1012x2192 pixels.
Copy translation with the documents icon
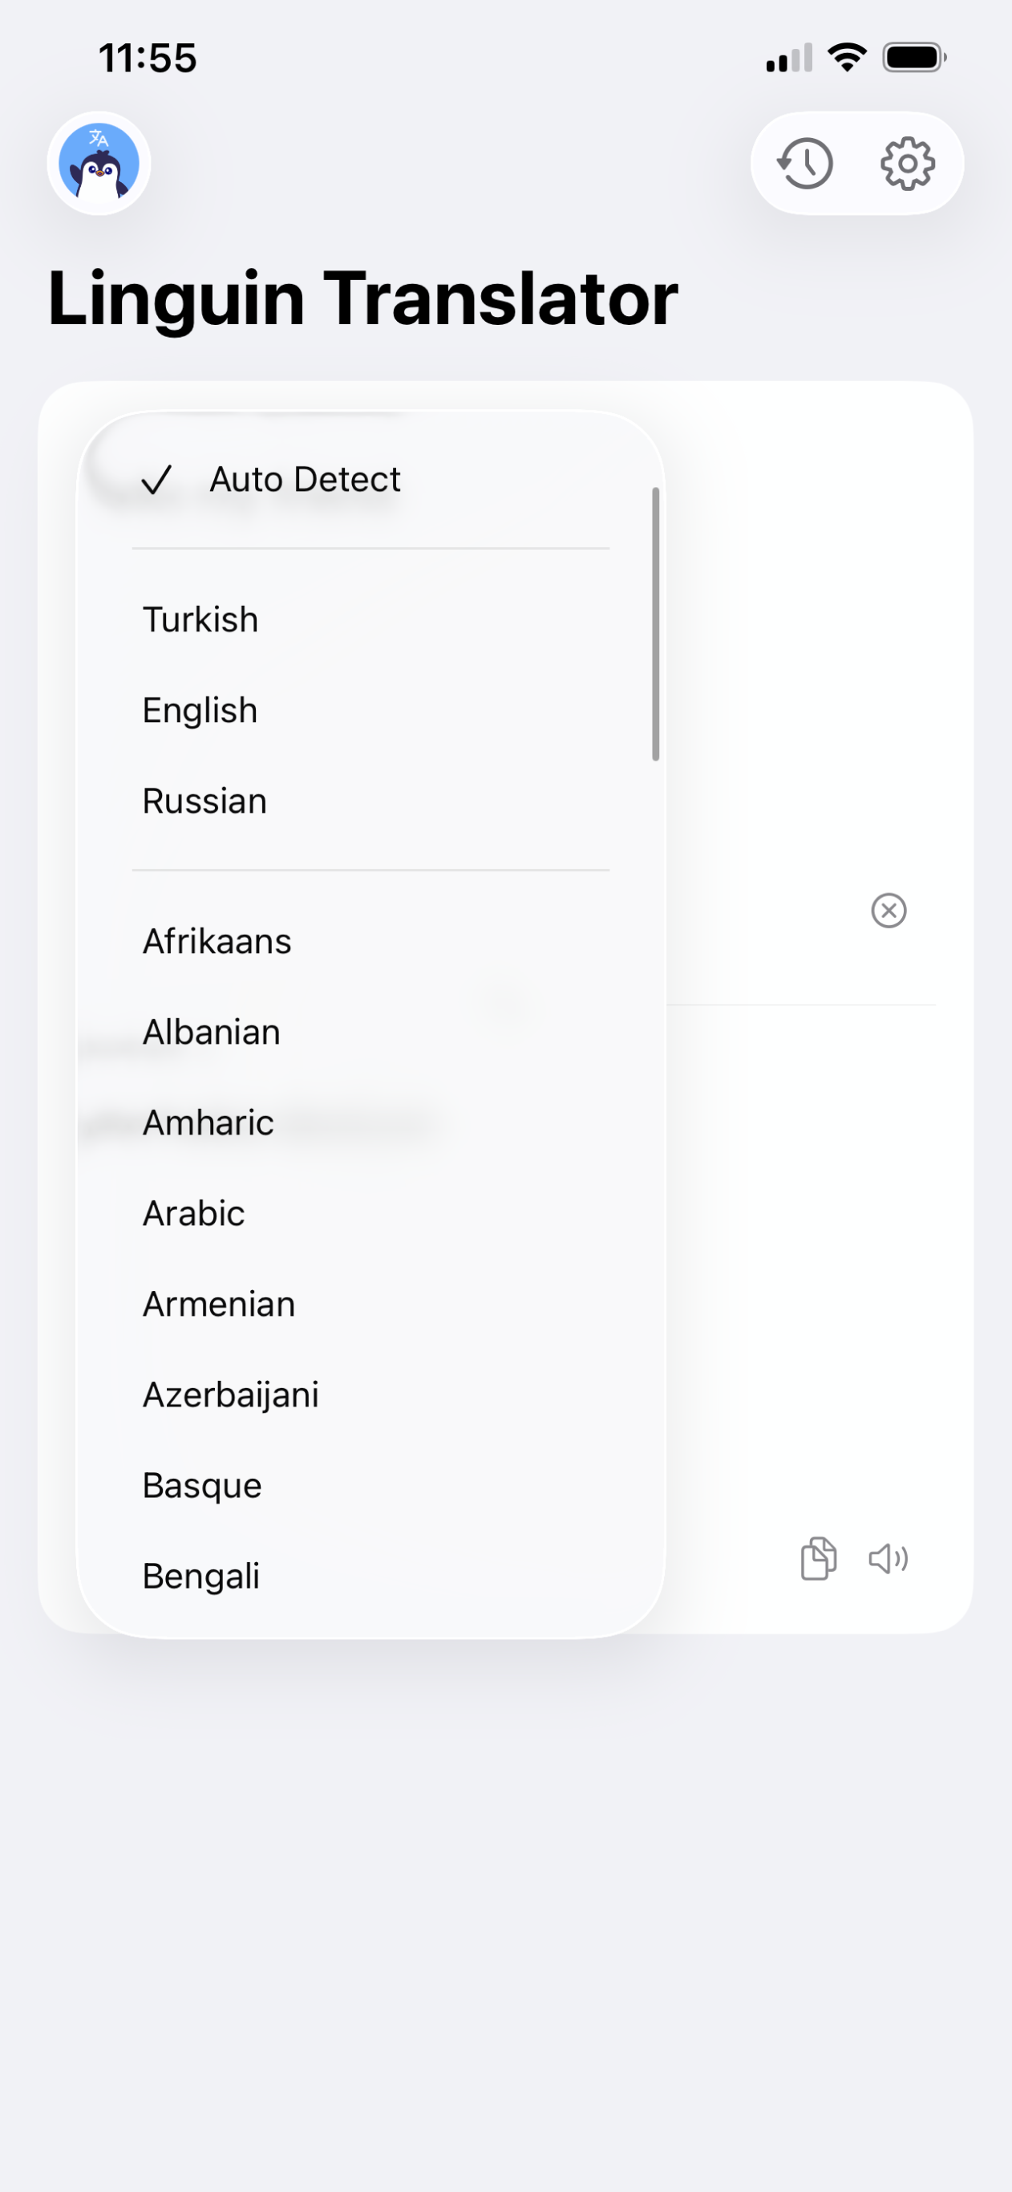818,1559
